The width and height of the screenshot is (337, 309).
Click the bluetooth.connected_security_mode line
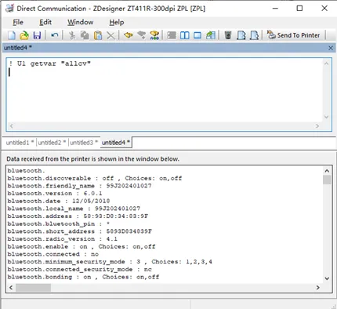pyautogui.click(x=79, y=269)
